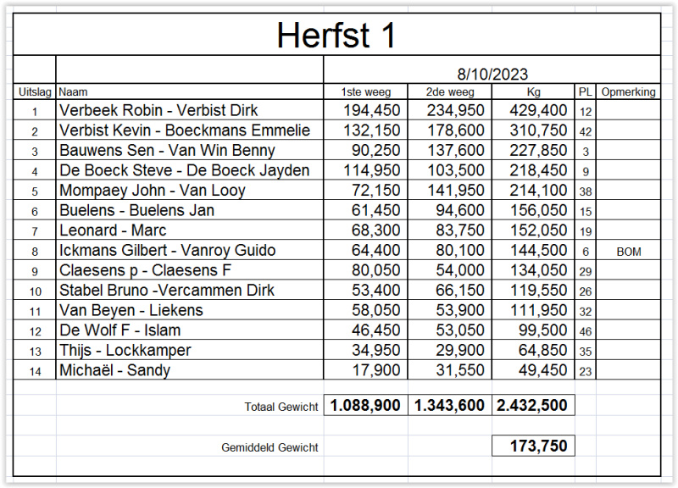The height and width of the screenshot is (488, 678).
Task: Click the name Verbeek Robin - Verbist Dirk
Action: (x=158, y=110)
